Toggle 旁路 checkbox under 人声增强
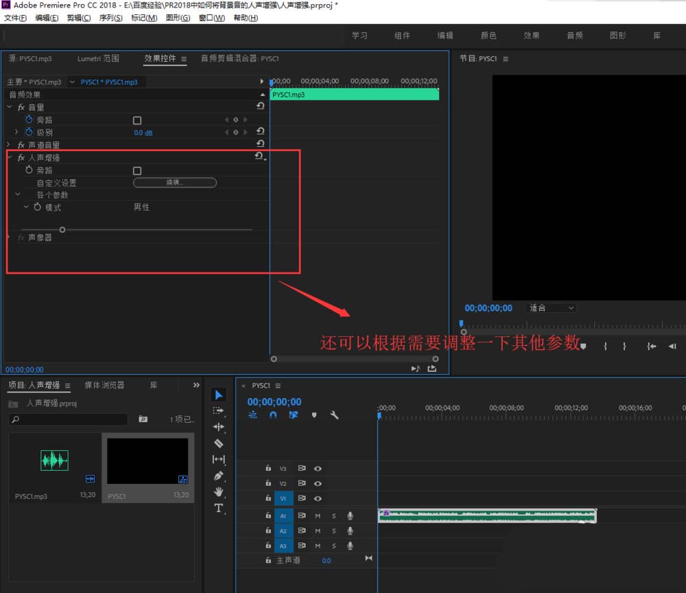The width and height of the screenshot is (686, 593). click(137, 171)
